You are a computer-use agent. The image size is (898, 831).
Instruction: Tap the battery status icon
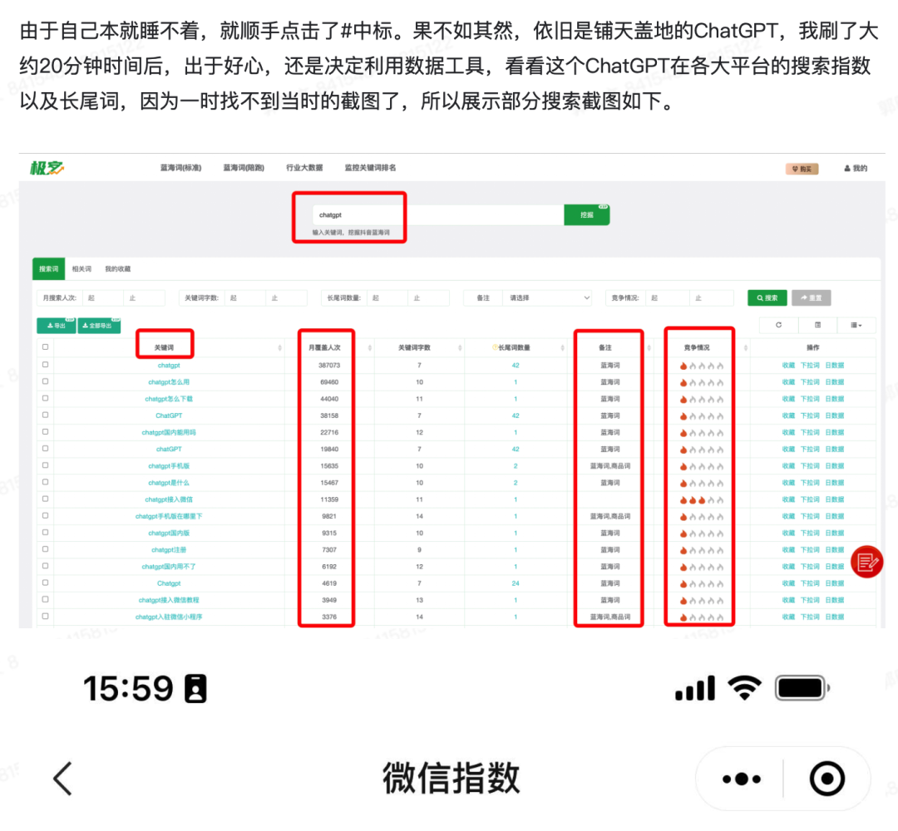coord(802,688)
